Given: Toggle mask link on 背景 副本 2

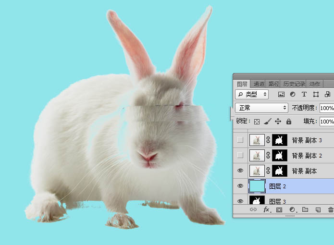Looking at the screenshot, I should [x=268, y=155].
